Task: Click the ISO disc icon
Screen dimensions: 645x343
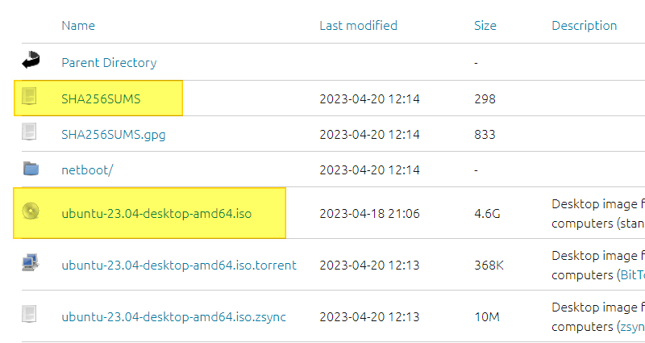Action: (31, 211)
